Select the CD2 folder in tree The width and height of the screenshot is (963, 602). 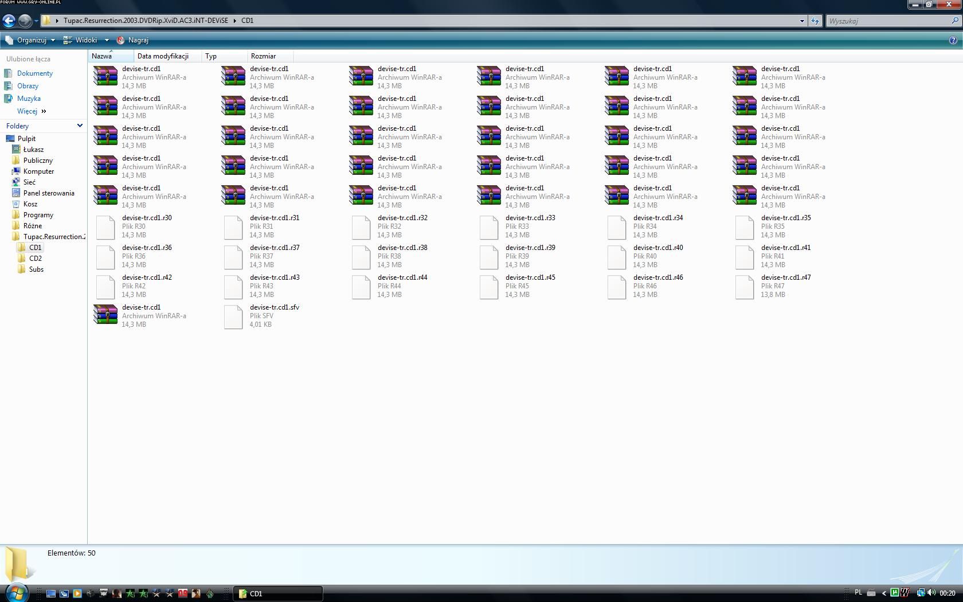pos(35,259)
